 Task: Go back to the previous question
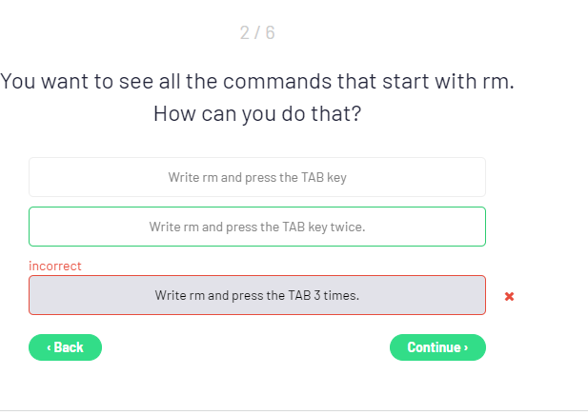coord(65,347)
